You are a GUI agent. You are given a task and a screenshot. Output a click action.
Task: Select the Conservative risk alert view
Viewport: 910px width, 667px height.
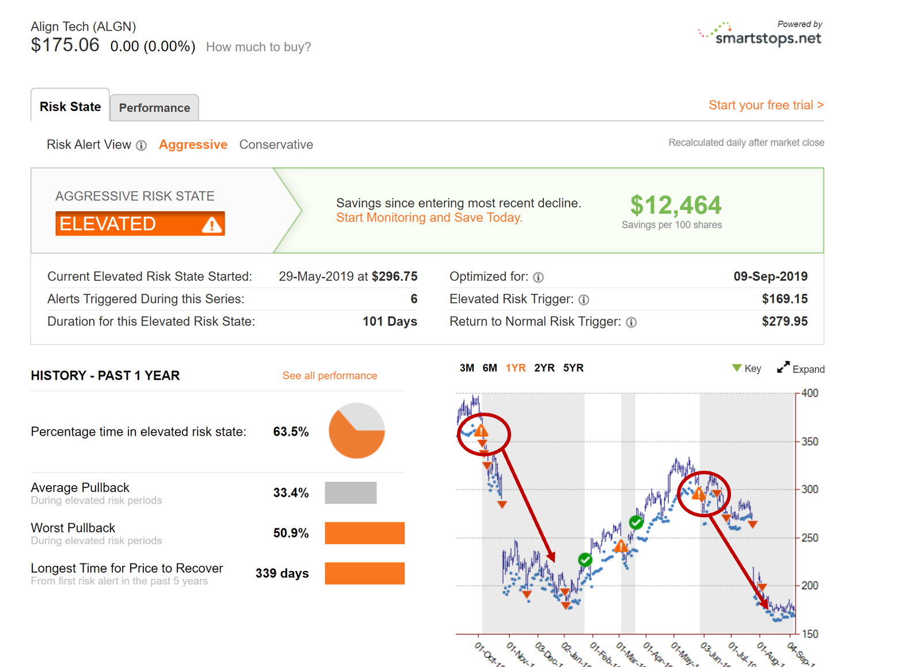pyautogui.click(x=276, y=144)
